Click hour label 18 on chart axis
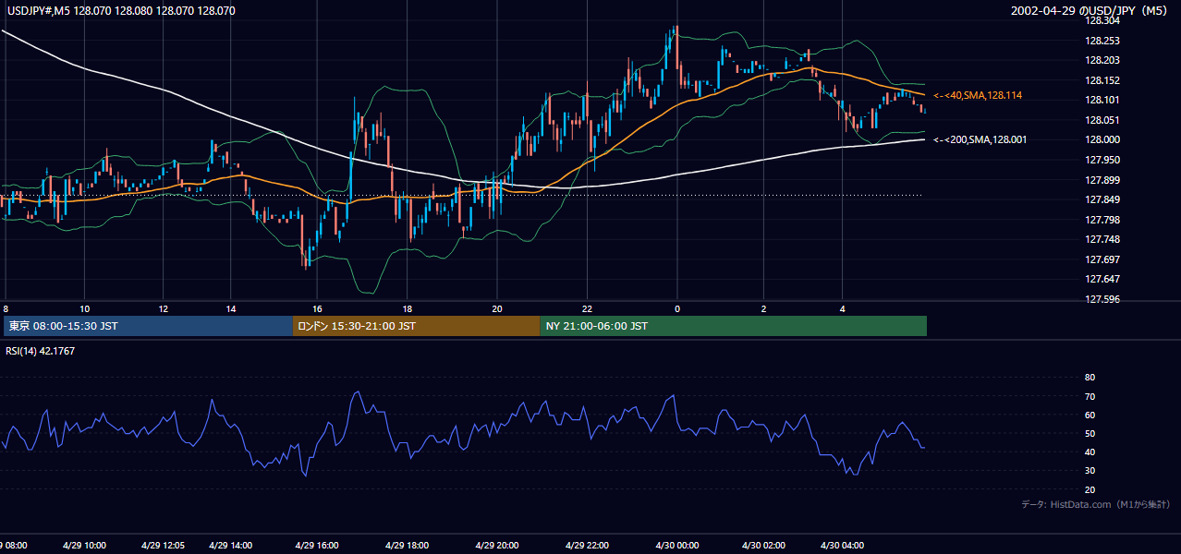 point(407,308)
